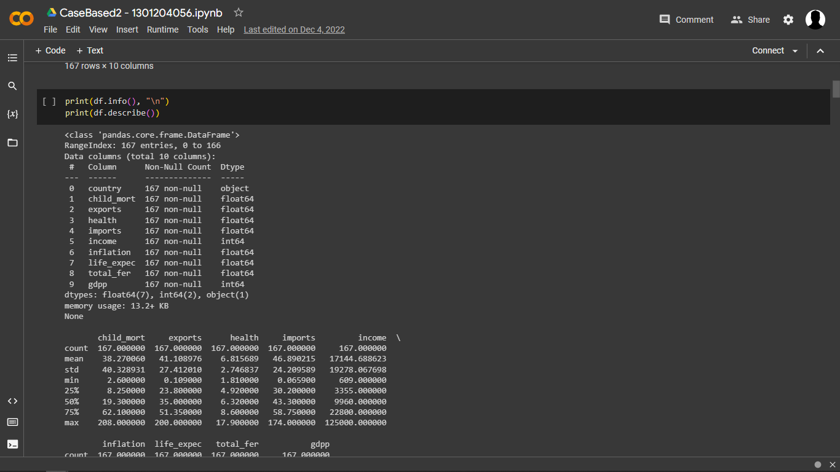
Task: Open the table of contents sidebar
Action: point(12,58)
